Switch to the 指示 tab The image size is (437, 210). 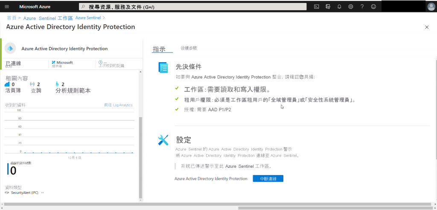click(159, 49)
